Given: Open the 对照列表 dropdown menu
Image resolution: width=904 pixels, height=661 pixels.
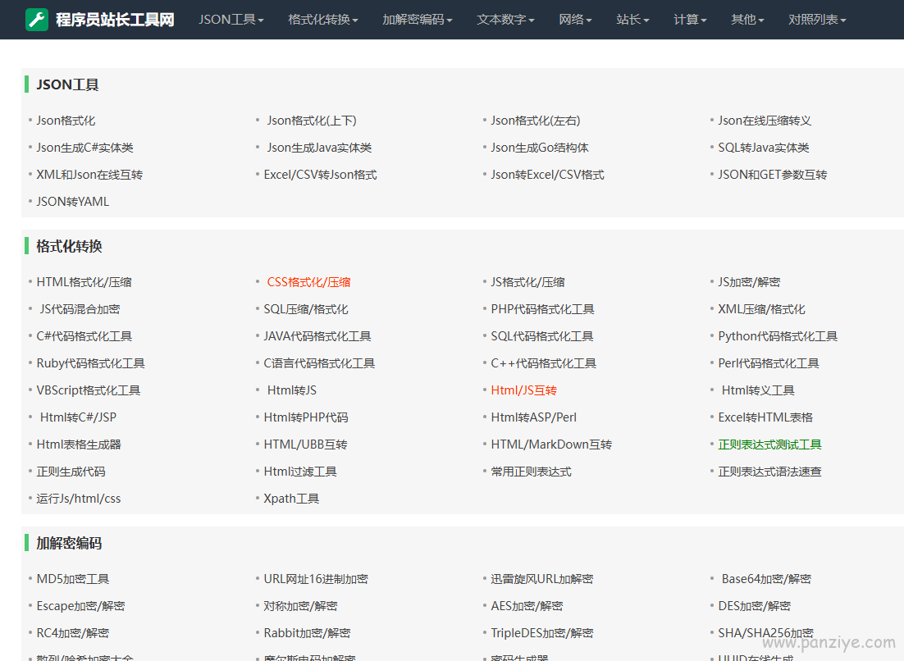Looking at the screenshot, I should (817, 20).
